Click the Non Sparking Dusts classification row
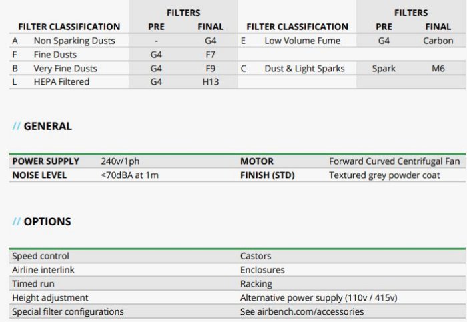This screenshot has width=467, height=322. 74,41
